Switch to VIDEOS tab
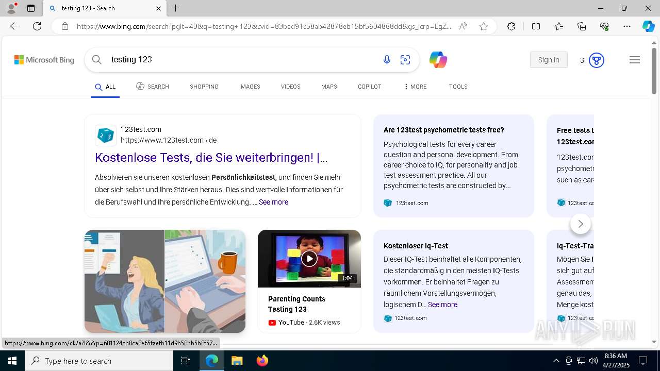The height and width of the screenshot is (371, 660). tap(291, 87)
